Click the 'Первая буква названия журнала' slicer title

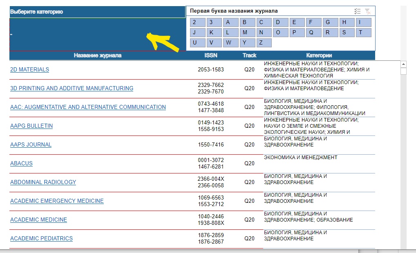[234, 11]
